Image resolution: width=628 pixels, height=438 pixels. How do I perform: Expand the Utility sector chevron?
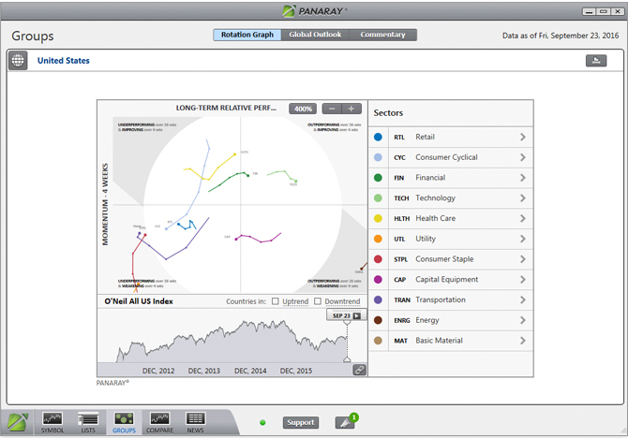point(523,239)
